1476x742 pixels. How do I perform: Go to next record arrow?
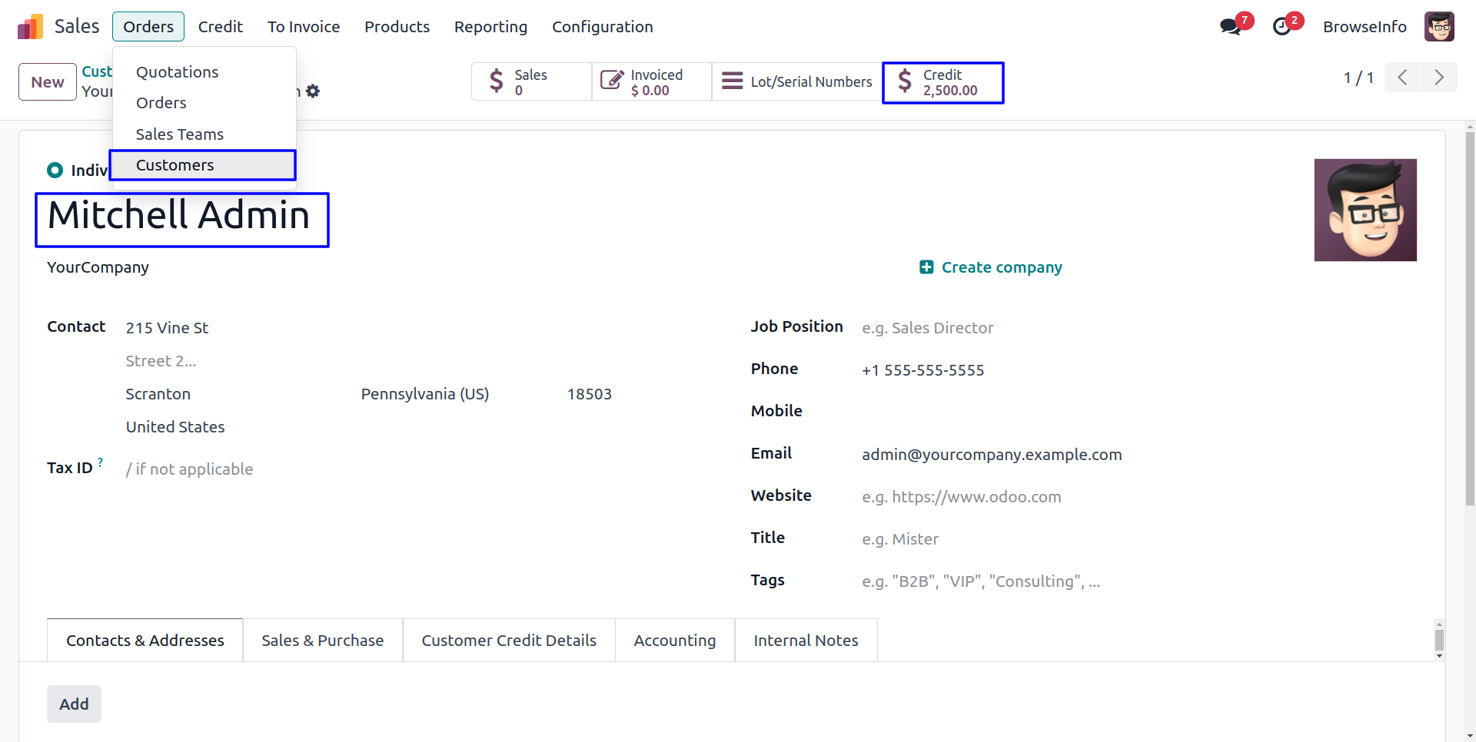pyautogui.click(x=1438, y=78)
